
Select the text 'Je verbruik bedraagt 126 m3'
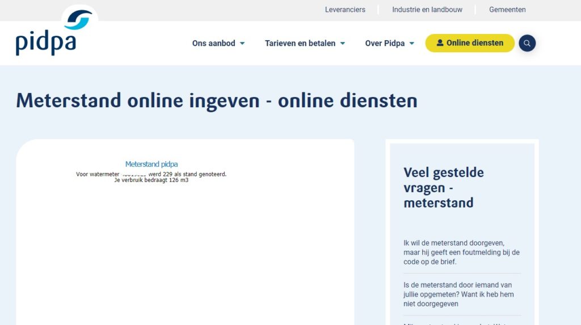point(151,180)
